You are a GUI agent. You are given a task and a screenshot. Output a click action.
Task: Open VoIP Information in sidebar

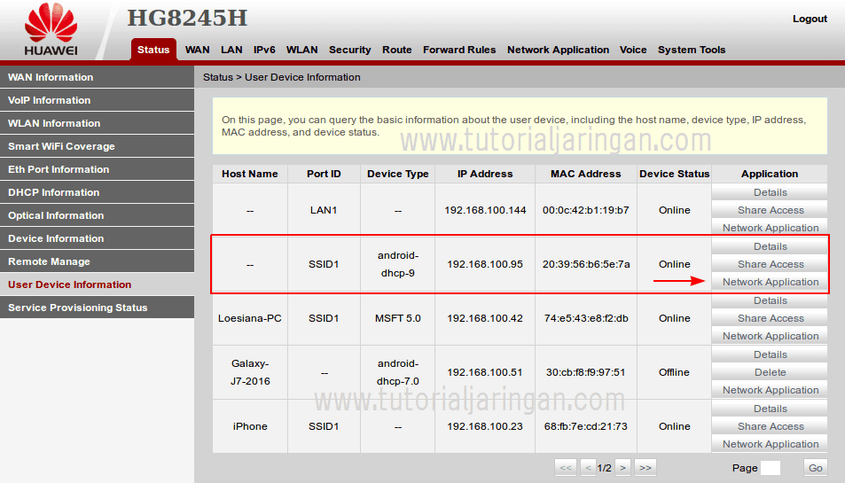coord(97,100)
